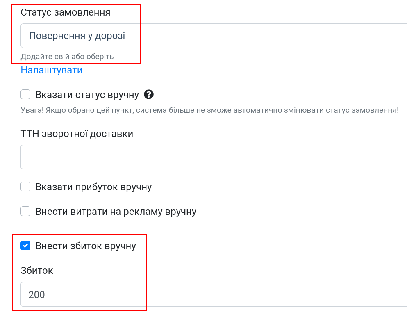Tick the Вказати прибуток вручну checkbox
Screen dimensions: 407x314
[x=25, y=187]
